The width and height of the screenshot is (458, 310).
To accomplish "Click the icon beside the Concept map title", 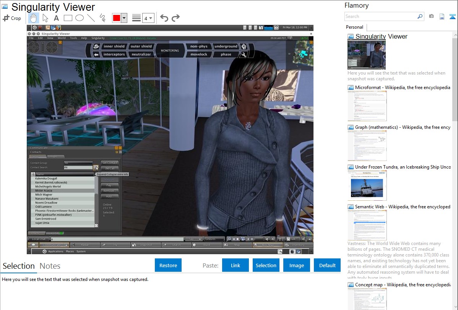I will point(351,285).
